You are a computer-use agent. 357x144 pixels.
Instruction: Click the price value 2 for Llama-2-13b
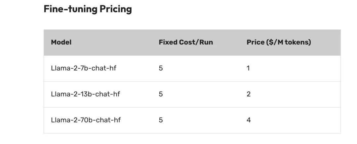click(x=249, y=94)
